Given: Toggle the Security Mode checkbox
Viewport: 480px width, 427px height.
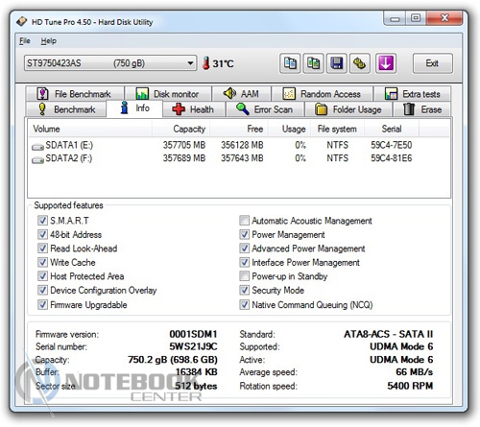Looking at the screenshot, I should tap(244, 290).
